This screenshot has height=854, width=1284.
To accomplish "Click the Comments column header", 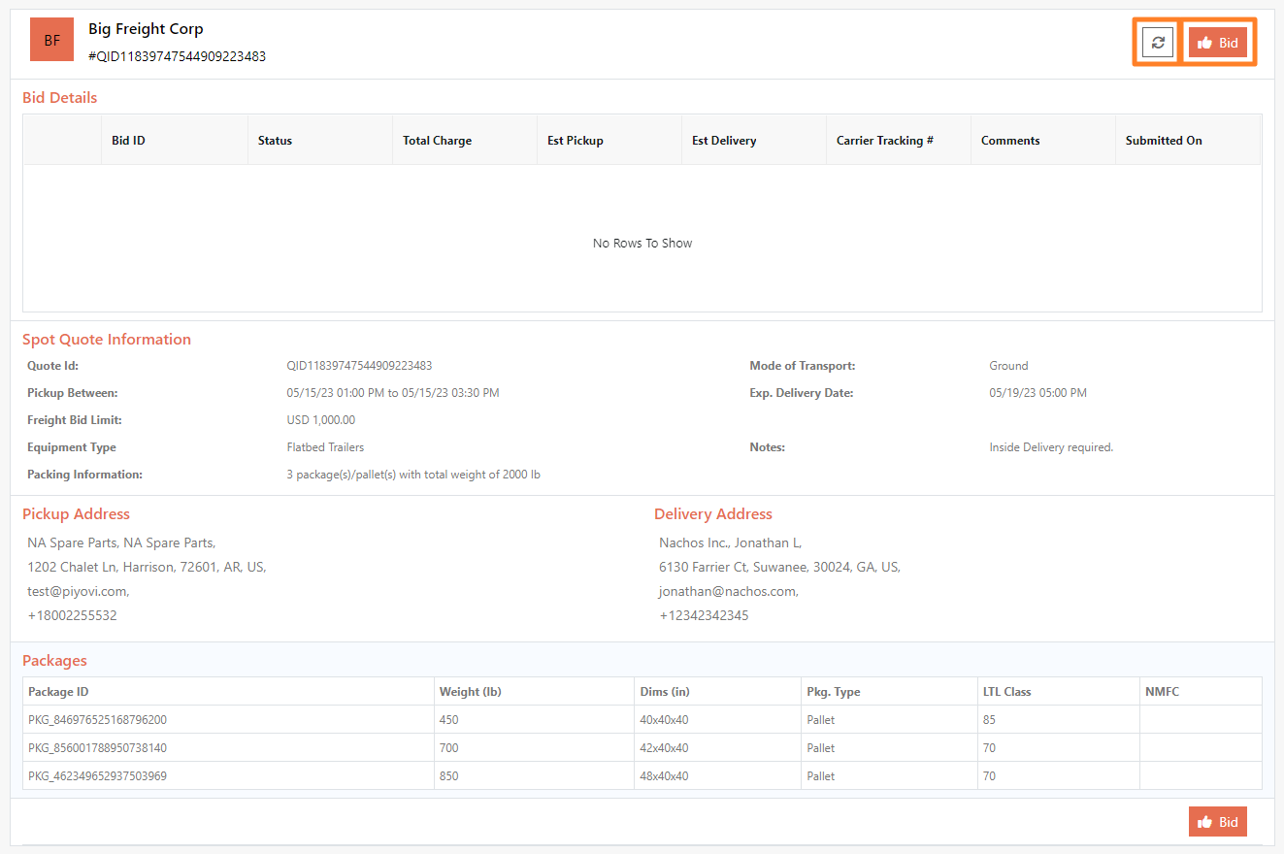I will [1043, 141].
